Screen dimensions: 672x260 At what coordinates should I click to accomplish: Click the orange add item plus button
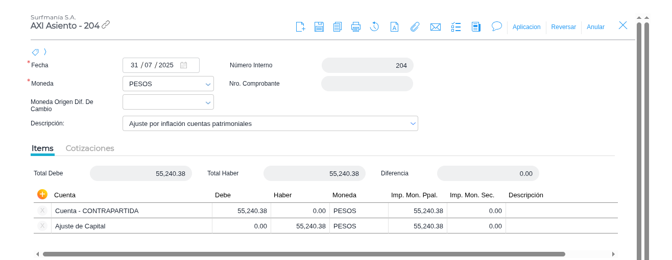tap(42, 194)
